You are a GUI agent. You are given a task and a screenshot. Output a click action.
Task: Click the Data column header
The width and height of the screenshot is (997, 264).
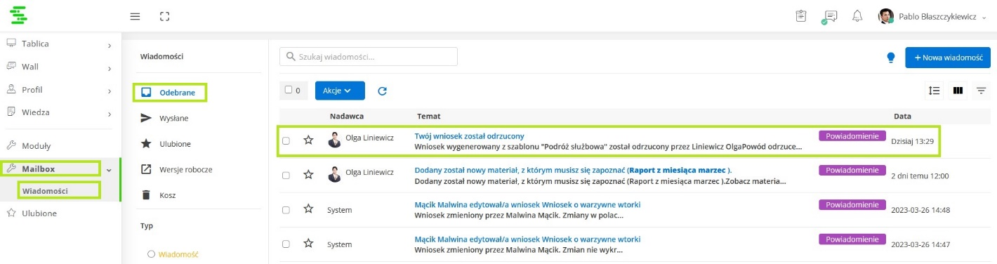tap(902, 116)
